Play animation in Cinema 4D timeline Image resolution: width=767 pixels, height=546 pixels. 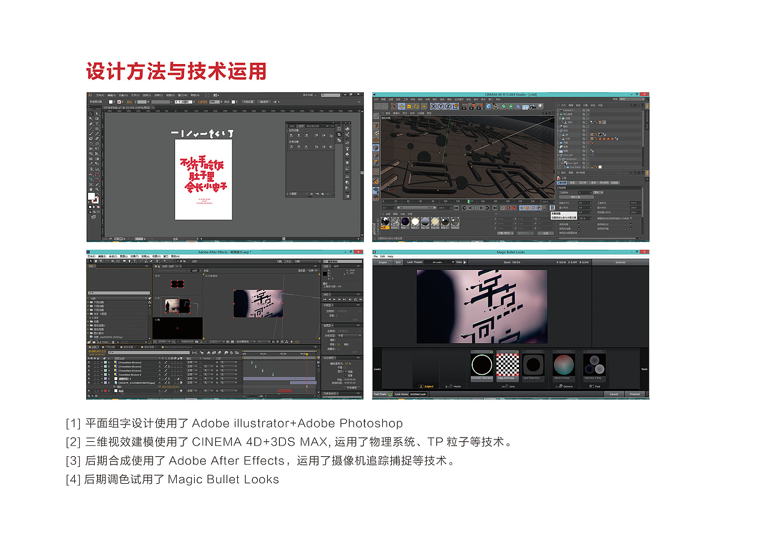point(475,208)
